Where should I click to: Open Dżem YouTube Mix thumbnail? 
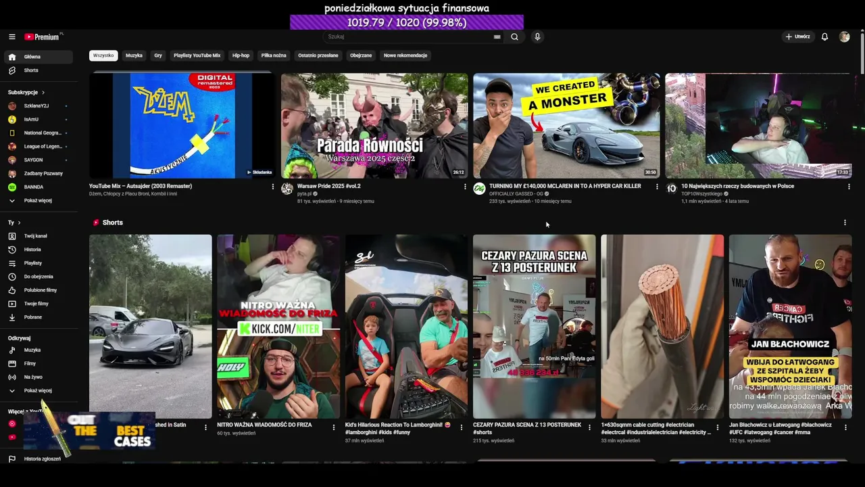point(182,126)
